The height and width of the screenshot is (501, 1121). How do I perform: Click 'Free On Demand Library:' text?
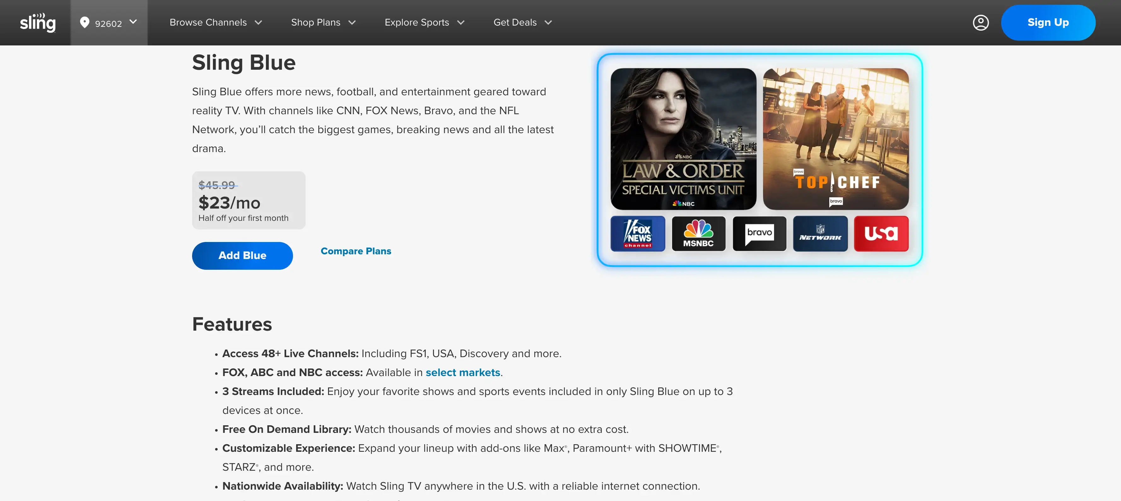tap(287, 429)
